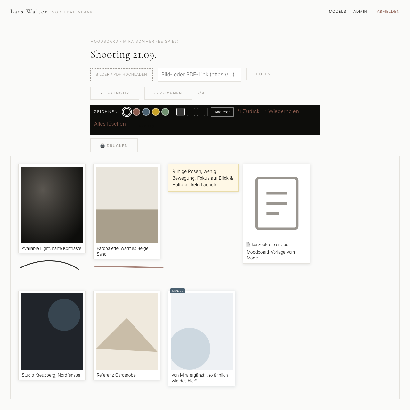The height and width of the screenshot is (410, 410).
Task: Select the yellow text note about Ruhige Posen
Action: click(x=203, y=178)
